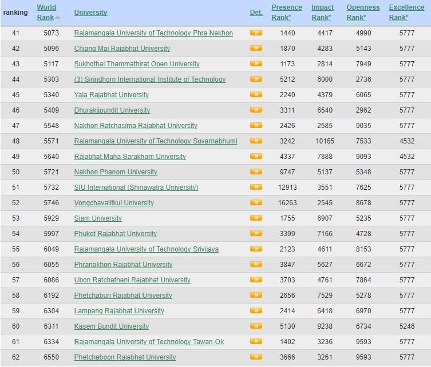The width and height of the screenshot is (431, 367).
Task: Open Sukhothai Thammathirat Open University link
Action: (137, 63)
